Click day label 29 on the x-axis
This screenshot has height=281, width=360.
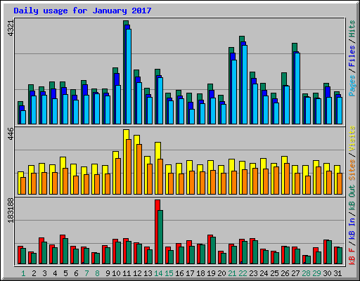(x=316, y=273)
